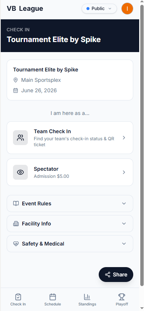This screenshot has height=311, width=144.
Task: Click the VB League logo link
Action: 25,9
